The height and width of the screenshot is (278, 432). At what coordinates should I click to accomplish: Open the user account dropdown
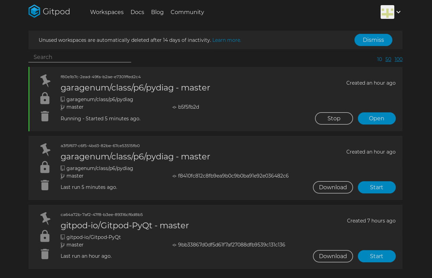pos(398,12)
